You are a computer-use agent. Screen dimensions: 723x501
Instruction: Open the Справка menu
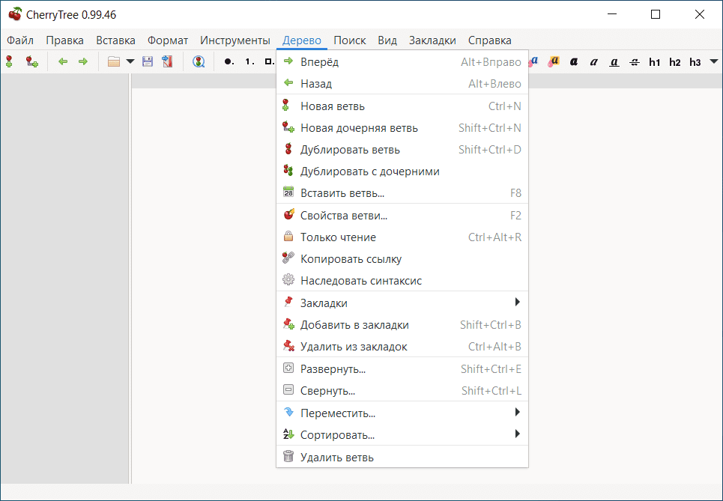(490, 40)
